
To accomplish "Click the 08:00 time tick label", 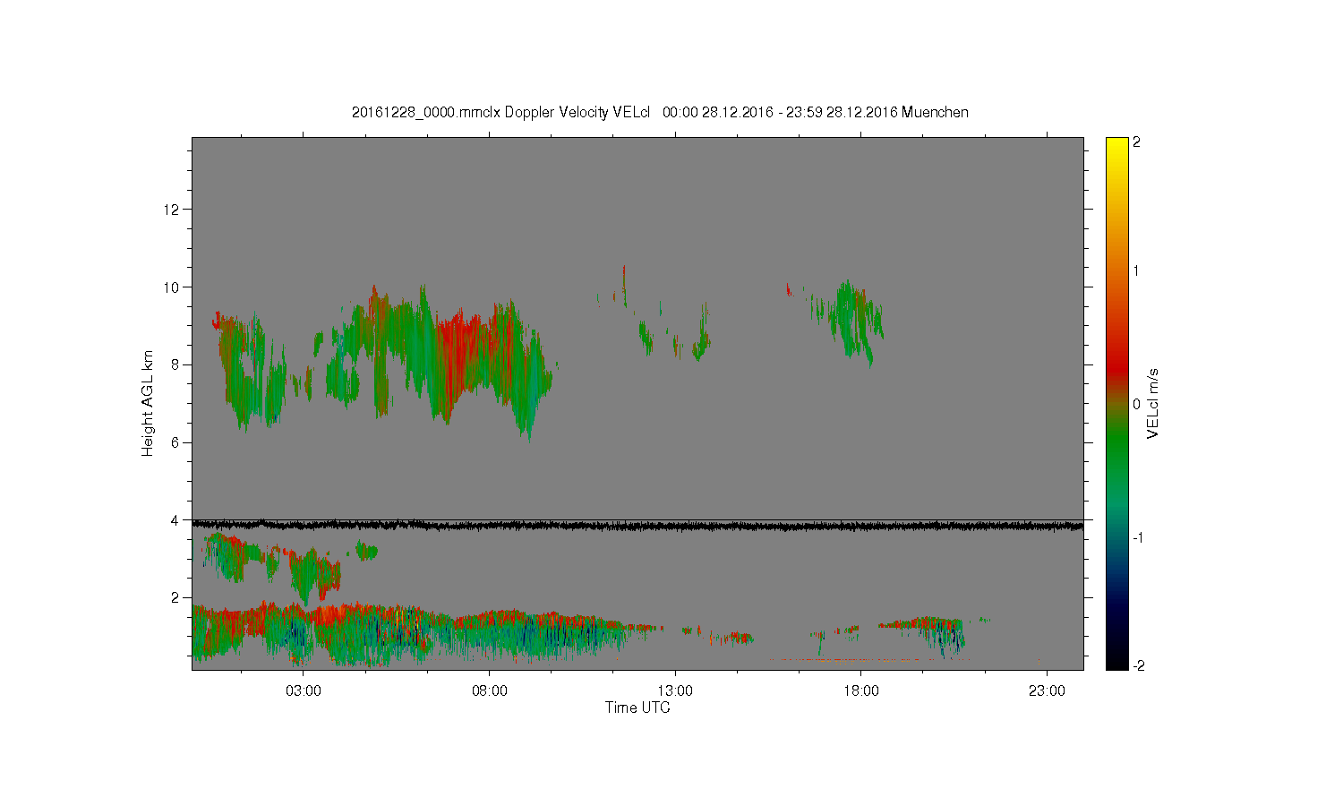I will click(489, 691).
